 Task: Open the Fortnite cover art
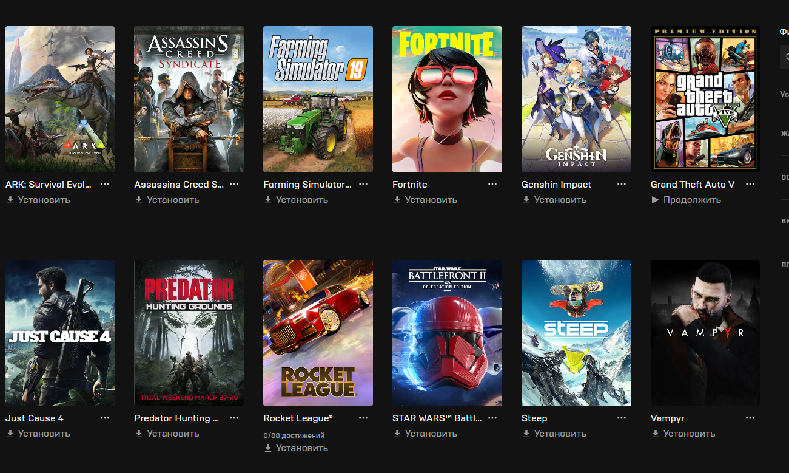448,99
